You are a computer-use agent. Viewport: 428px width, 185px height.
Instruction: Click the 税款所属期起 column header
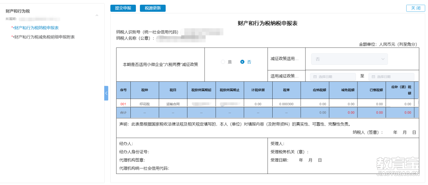click(x=201, y=90)
